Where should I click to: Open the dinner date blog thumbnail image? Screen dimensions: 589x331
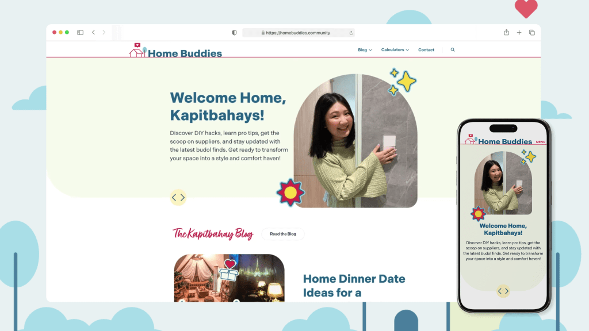tap(229, 278)
